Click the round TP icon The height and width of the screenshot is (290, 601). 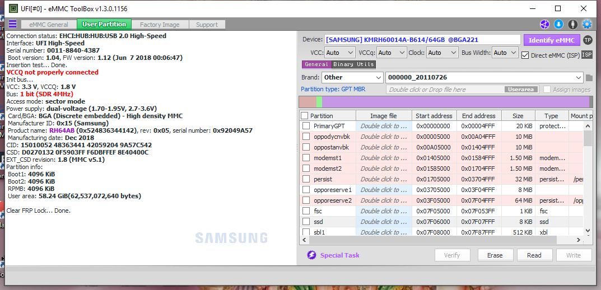587,40
